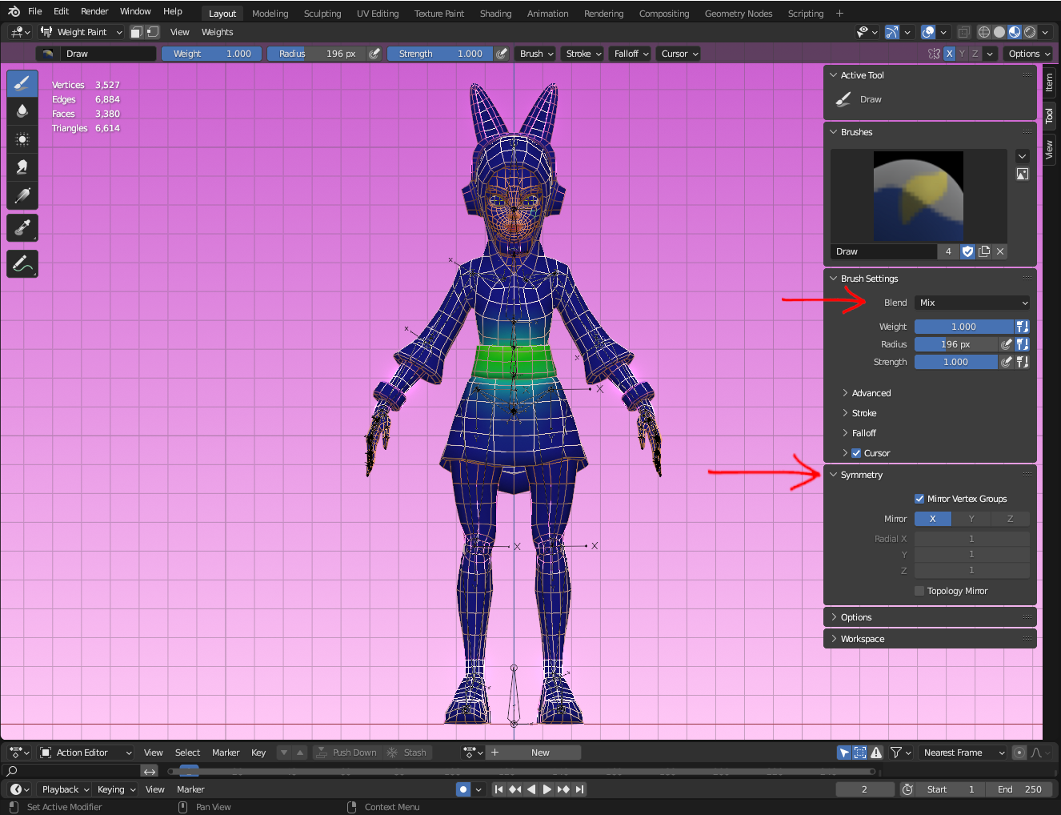Open the Weight Paint mode dropdown
This screenshot has height=815, width=1061.
pos(82,32)
